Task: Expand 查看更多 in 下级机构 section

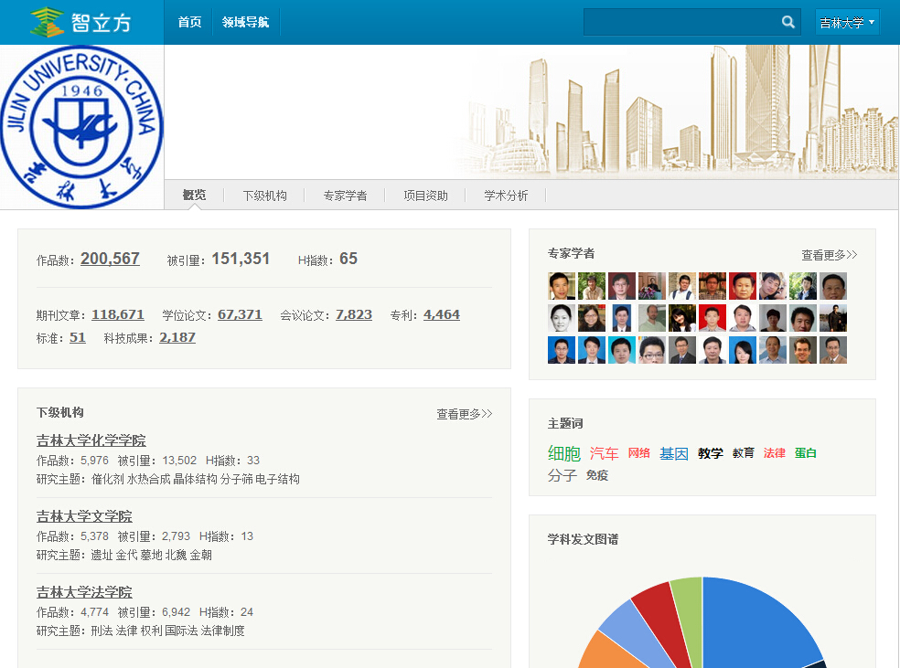Action: [464, 414]
